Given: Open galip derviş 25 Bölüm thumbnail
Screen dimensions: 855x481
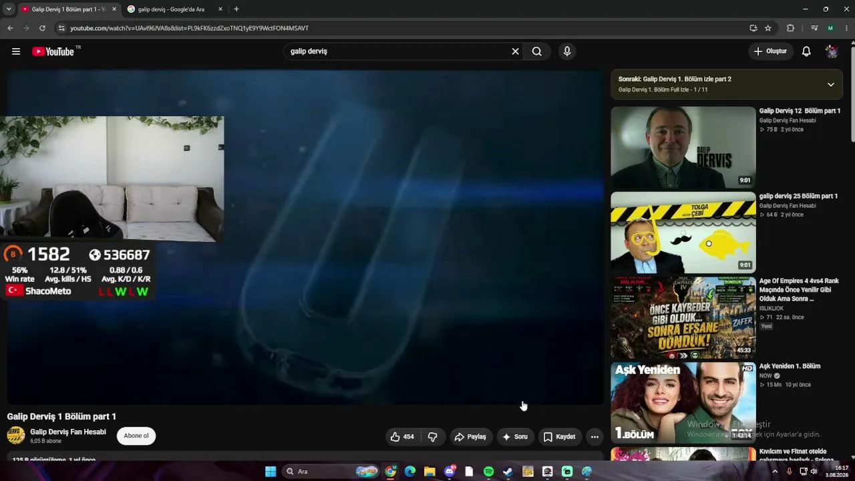Looking at the screenshot, I should pyautogui.click(x=683, y=232).
